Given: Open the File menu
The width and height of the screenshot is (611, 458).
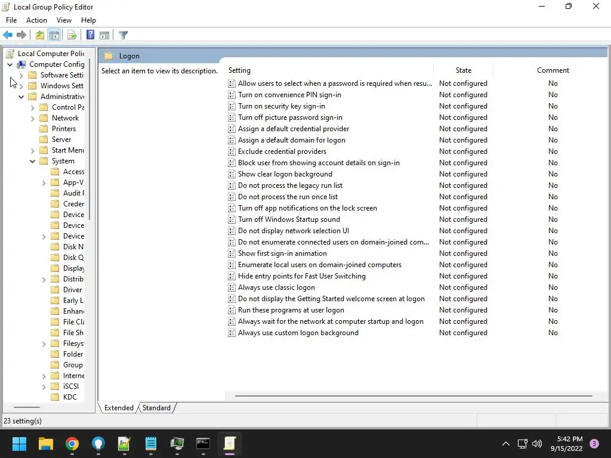Looking at the screenshot, I should (x=11, y=20).
